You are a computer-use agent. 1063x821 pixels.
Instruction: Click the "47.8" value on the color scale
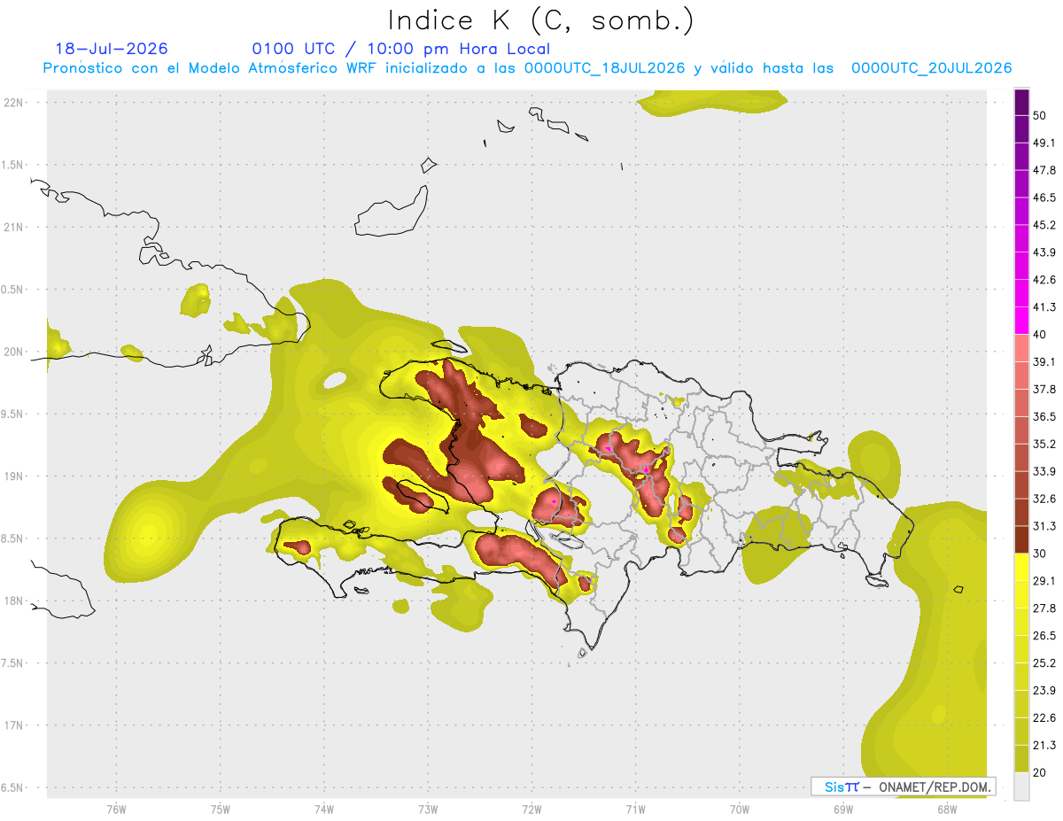[1044, 171]
